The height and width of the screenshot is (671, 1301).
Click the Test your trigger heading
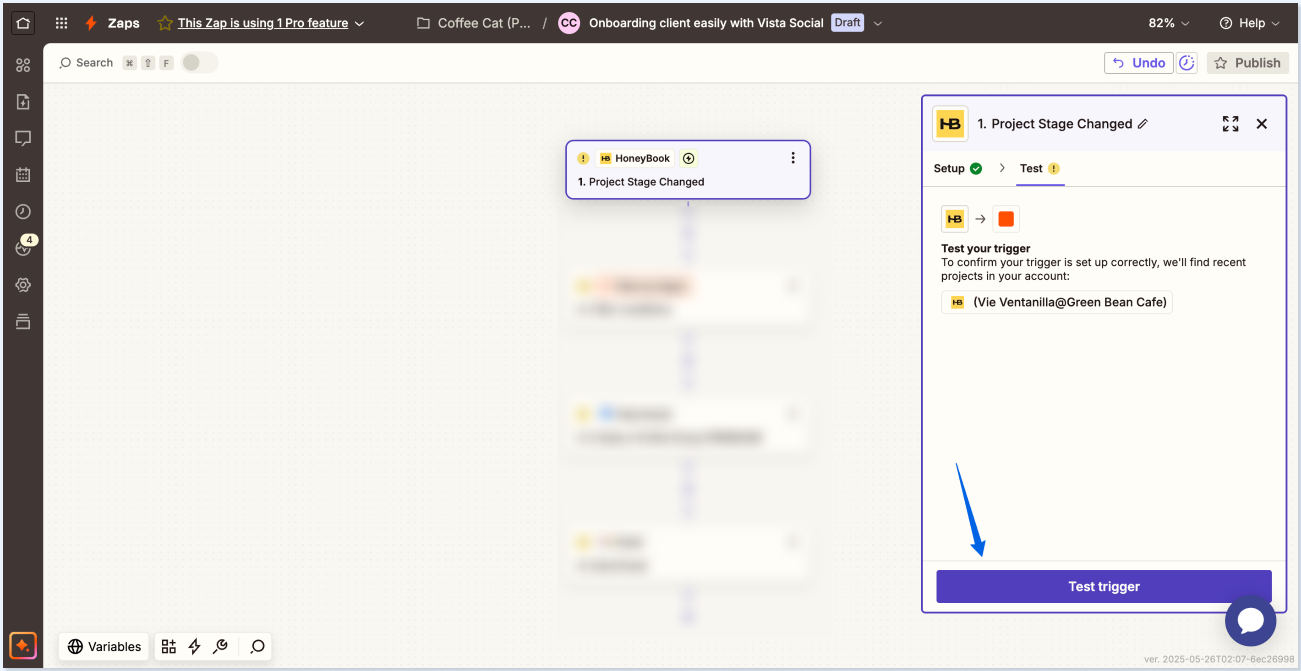pyautogui.click(x=985, y=248)
